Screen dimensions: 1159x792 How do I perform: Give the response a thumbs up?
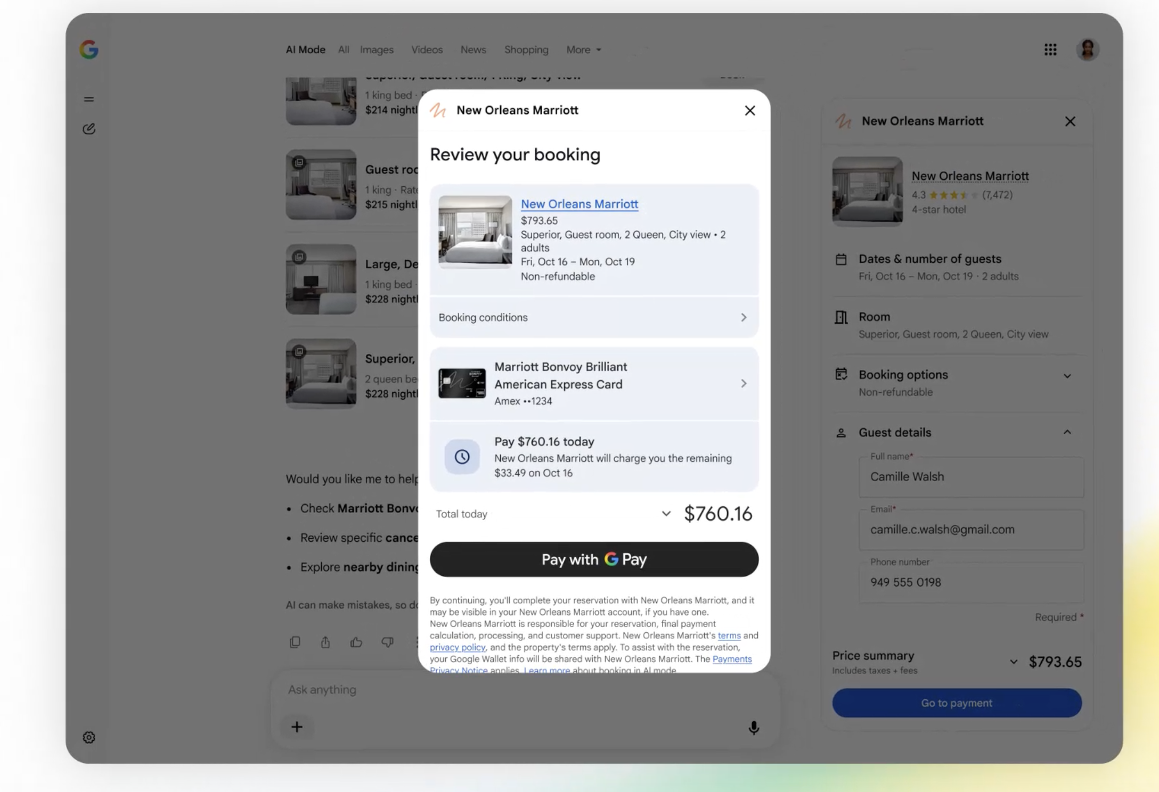click(356, 642)
